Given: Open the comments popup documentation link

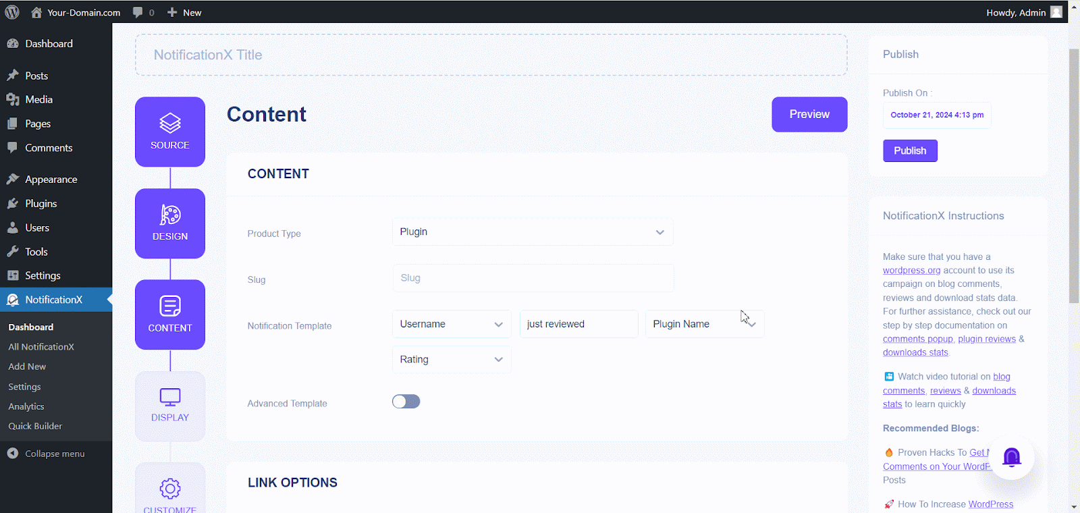Looking at the screenshot, I should coord(918,339).
